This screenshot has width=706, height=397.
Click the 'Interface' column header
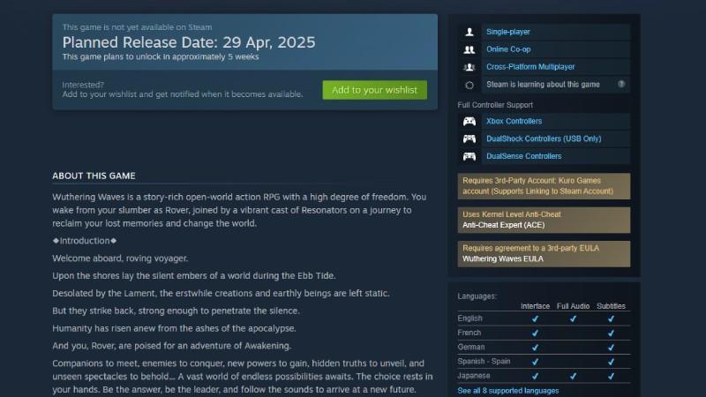pyautogui.click(x=535, y=306)
